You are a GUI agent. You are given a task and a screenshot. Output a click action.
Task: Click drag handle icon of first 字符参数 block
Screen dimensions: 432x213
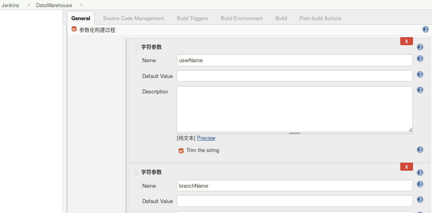136,47
